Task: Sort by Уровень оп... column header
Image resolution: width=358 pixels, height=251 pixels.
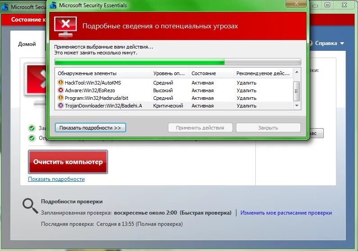Action: [x=169, y=73]
